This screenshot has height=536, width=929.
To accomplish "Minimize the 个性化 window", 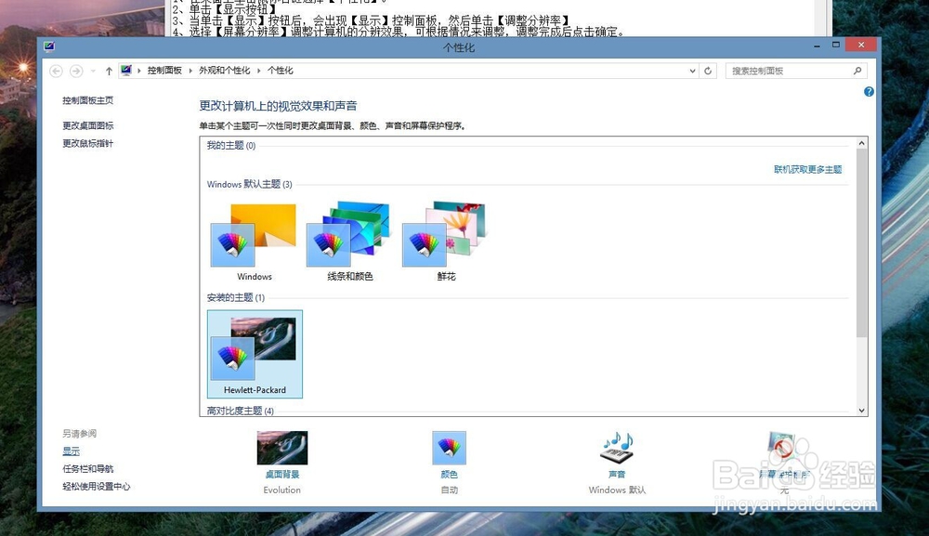I will pos(817,45).
